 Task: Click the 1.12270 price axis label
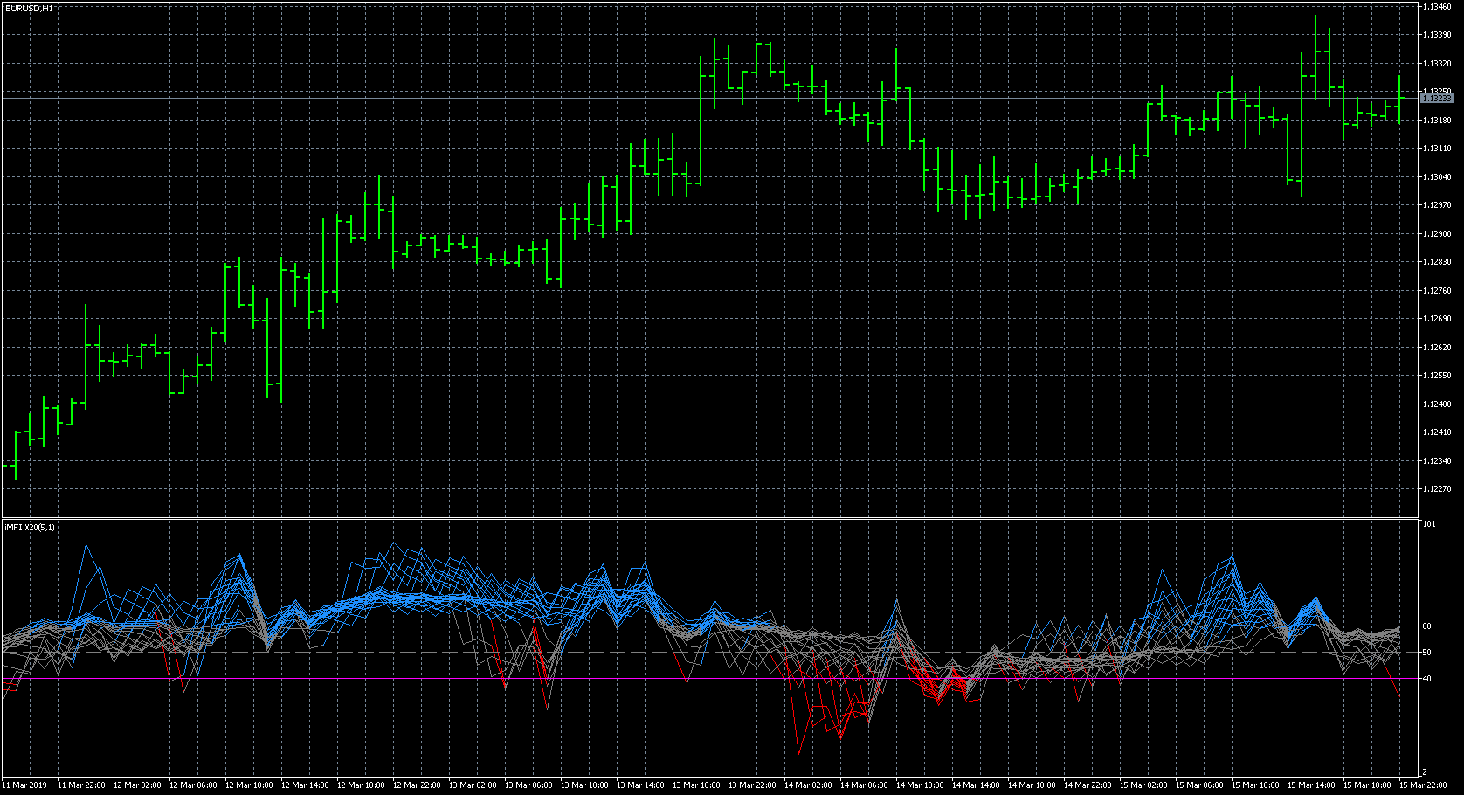click(x=1437, y=489)
